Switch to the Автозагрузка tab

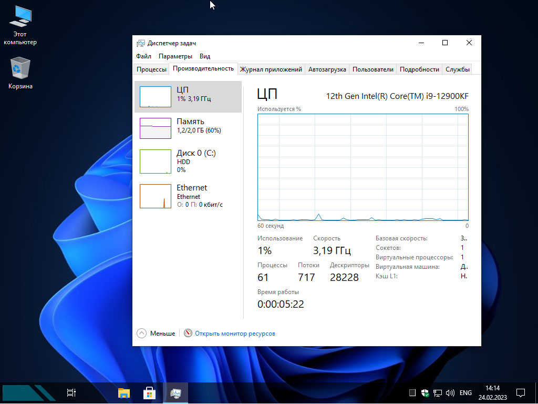coord(327,69)
